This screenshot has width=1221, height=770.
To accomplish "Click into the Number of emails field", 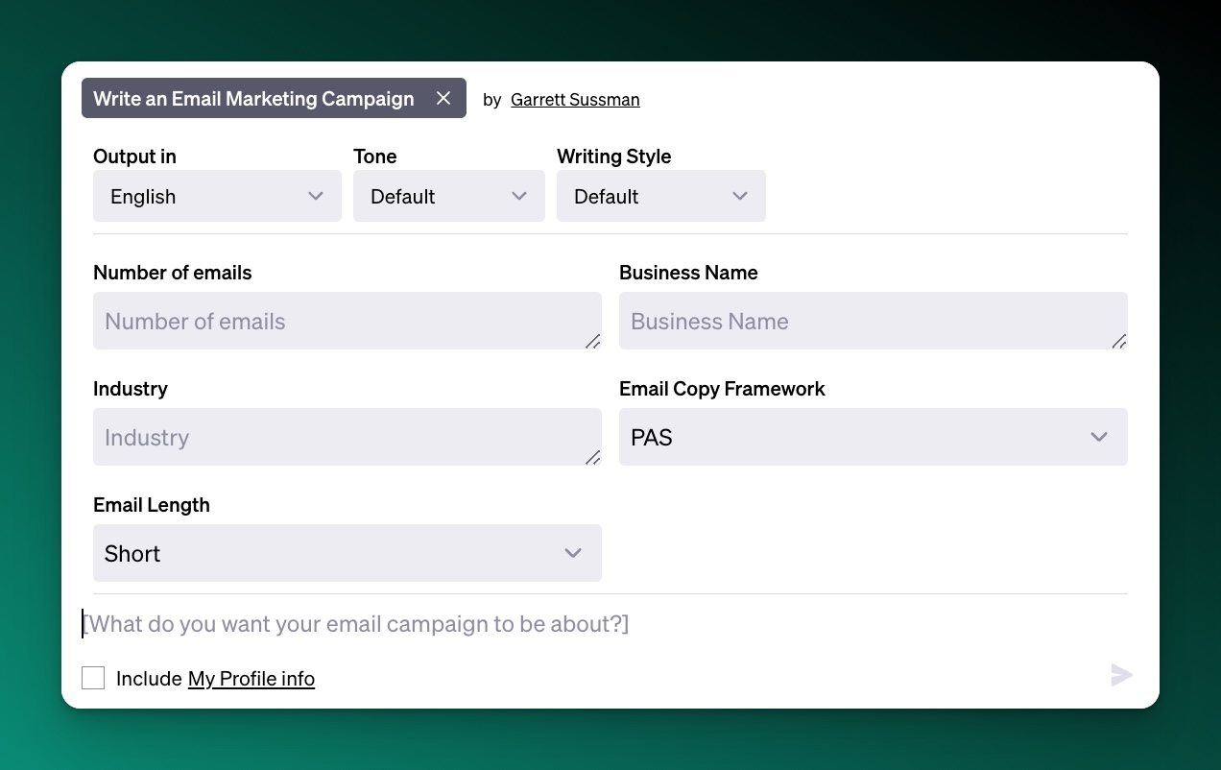I will (336, 321).
